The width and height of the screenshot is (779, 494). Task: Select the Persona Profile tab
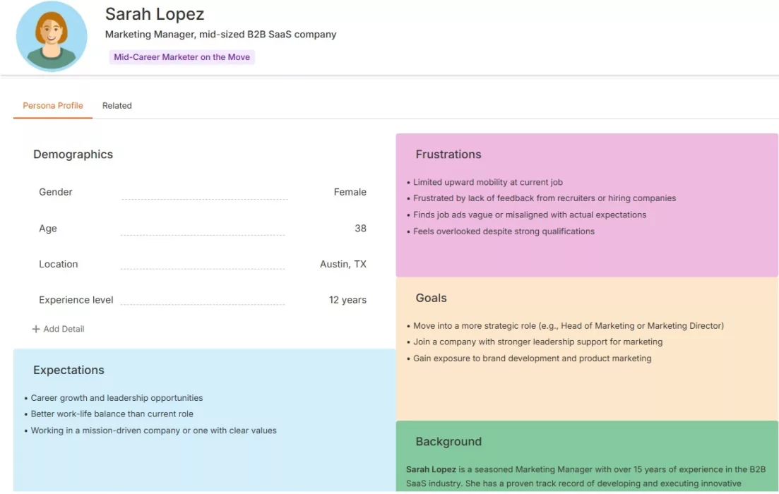point(53,106)
